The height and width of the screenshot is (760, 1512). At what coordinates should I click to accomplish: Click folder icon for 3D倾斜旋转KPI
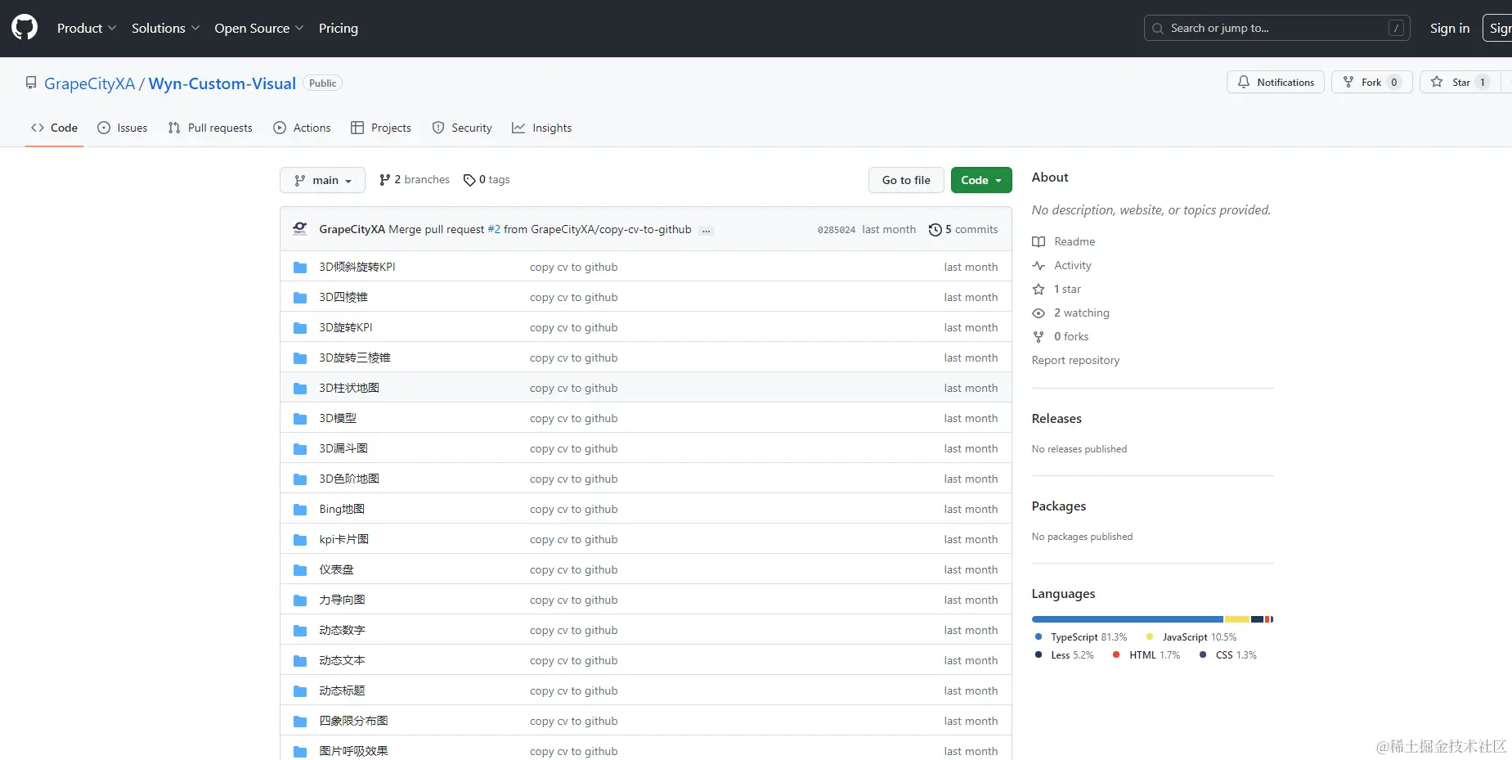[300, 268]
